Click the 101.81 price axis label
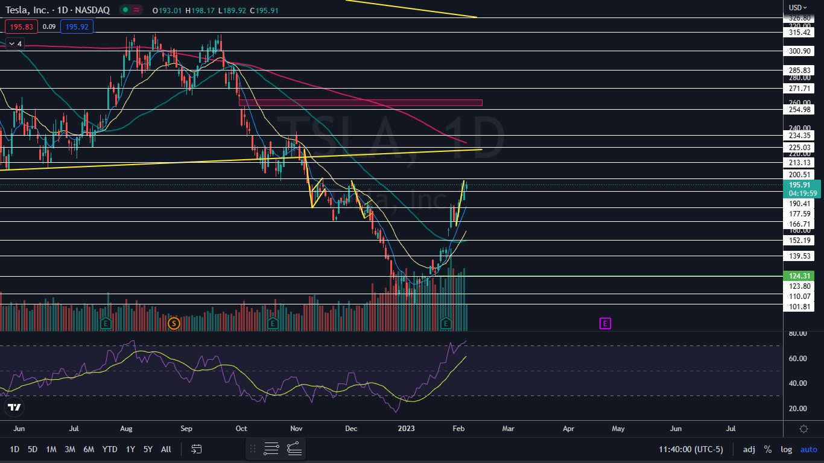The height and width of the screenshot is (463, 824). (799, 306)
